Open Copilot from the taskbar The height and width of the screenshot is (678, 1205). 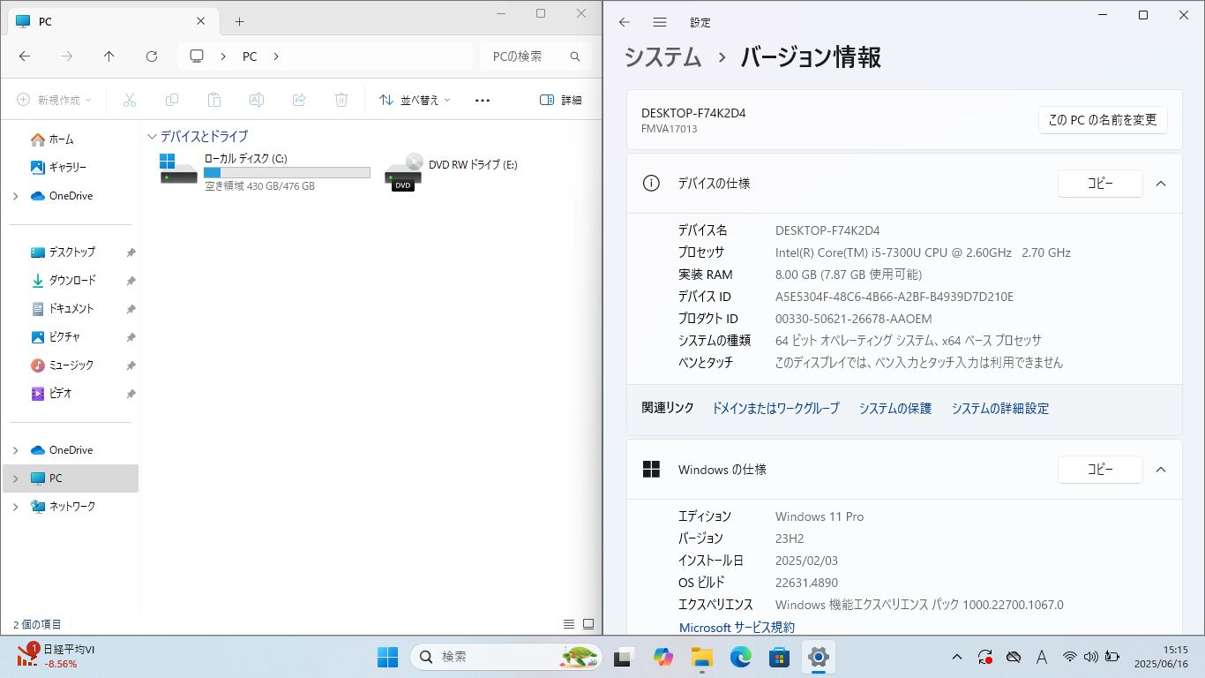coord(662,657)
